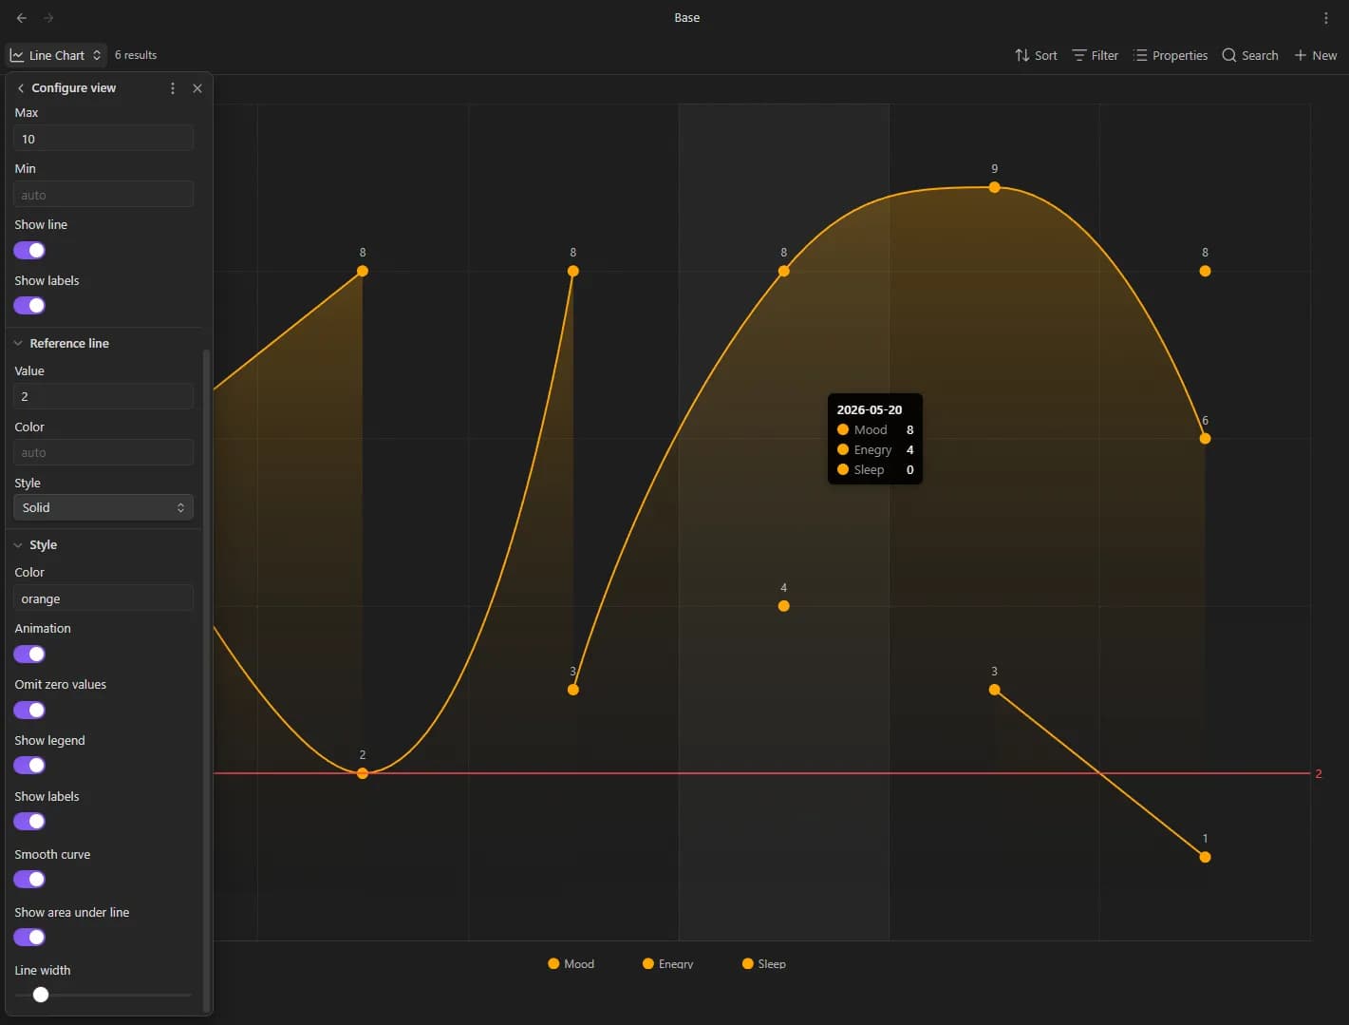1349x1025 pixels.
Task: Click the Style Color field showing orange
Action: point(103,598)
